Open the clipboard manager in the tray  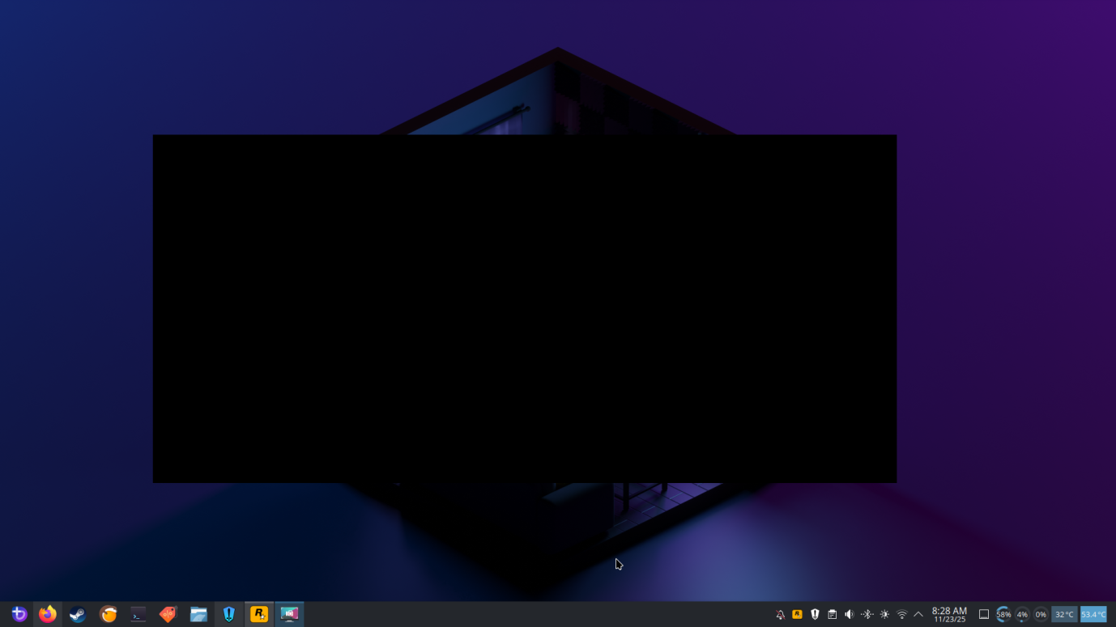(831, 613)
